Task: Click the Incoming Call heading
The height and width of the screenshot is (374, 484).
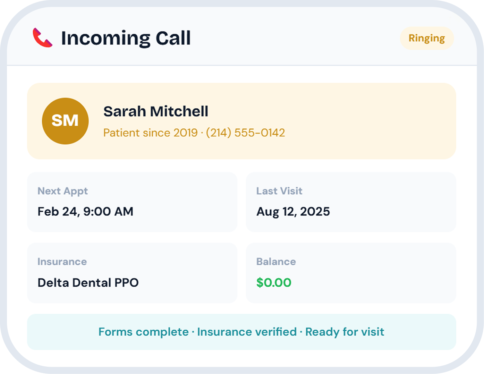Action: [x=126, y=38]
